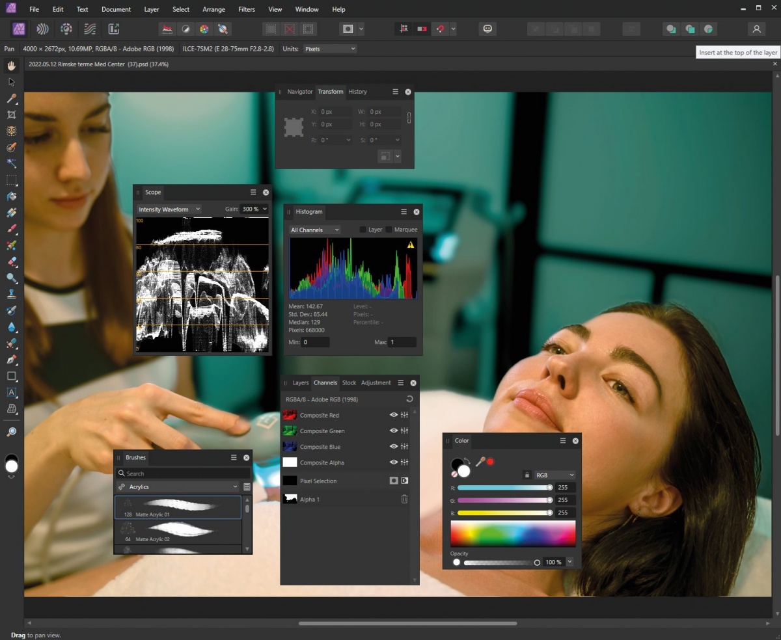Viewport: 781px width, 640px height.
Task: Select the Blur droplet tool
Action: [11, 327]
